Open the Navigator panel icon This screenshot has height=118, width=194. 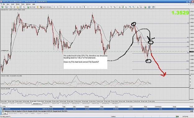click(18, 7)
